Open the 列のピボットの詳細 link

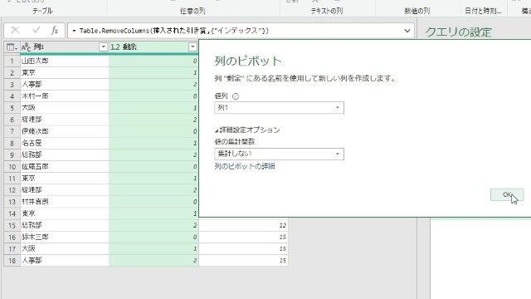point(245,166)
